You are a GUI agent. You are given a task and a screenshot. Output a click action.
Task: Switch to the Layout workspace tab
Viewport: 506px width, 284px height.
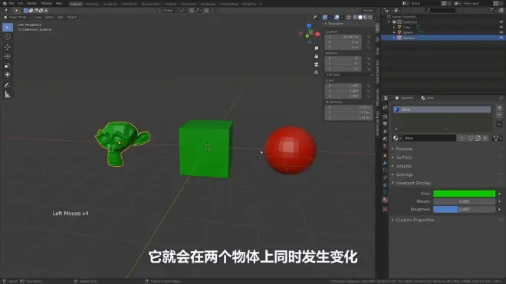pyautogui.click(x=76, y=4)
